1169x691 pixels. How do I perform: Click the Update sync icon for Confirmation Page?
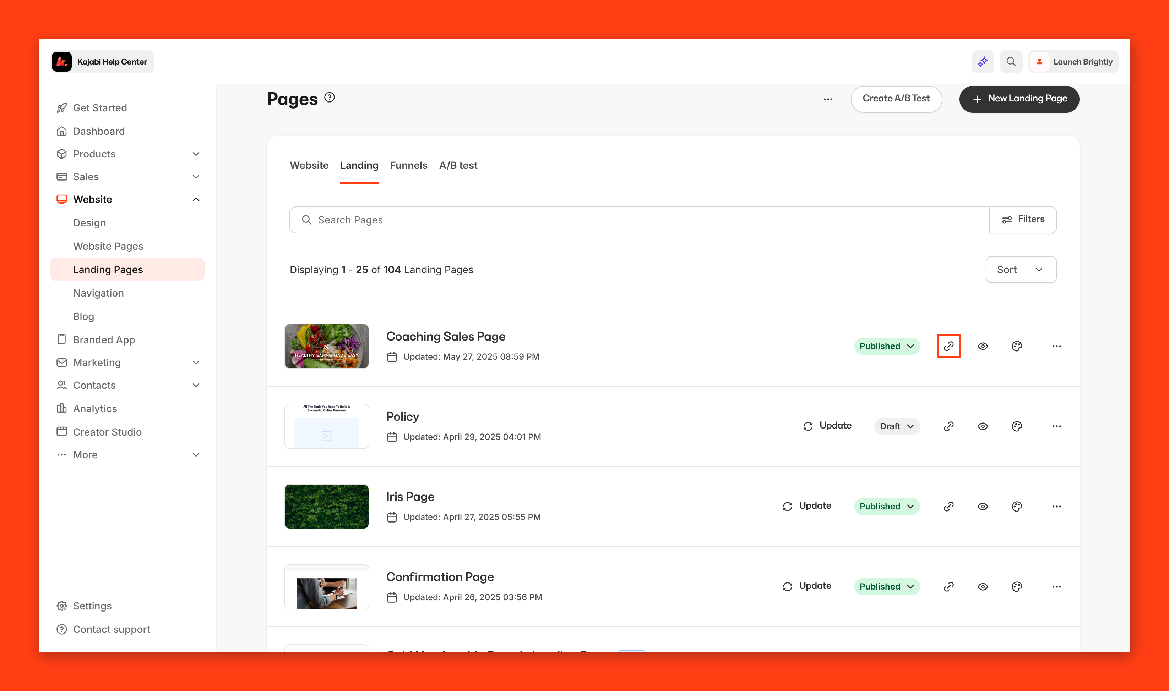coord(787,586)
